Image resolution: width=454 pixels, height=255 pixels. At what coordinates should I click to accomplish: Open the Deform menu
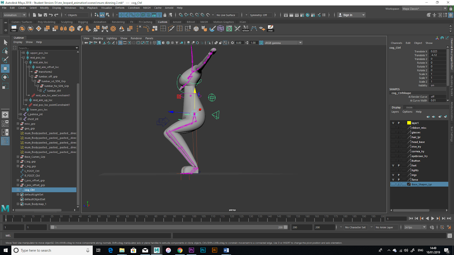click(119, 8)
